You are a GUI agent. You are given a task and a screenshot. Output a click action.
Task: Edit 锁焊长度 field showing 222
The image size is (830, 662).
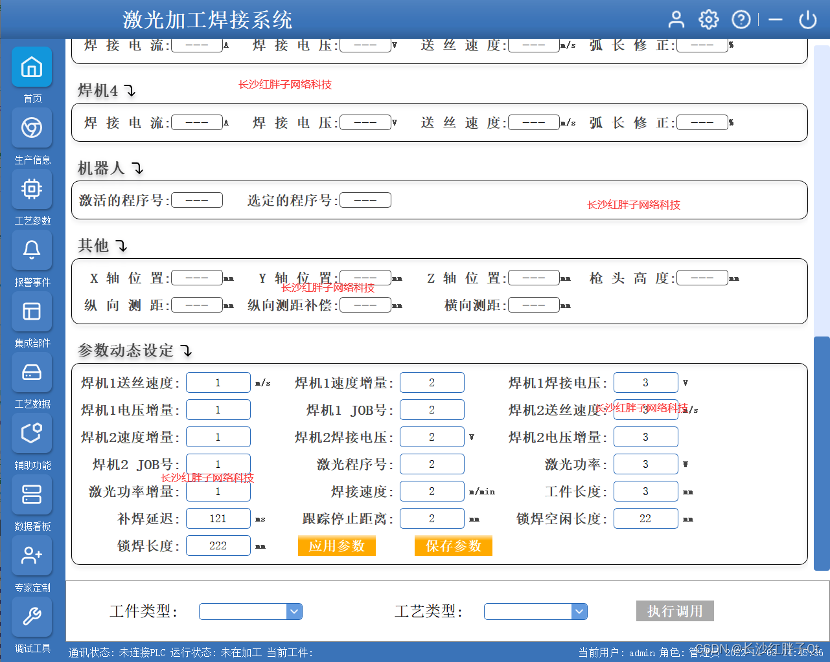[218, 546]
